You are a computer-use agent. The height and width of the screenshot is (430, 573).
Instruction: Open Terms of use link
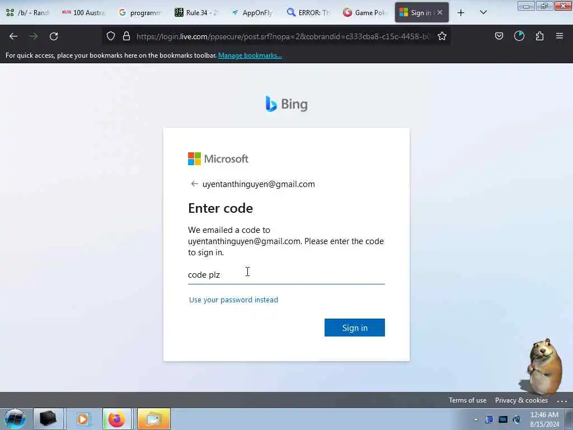467,400
